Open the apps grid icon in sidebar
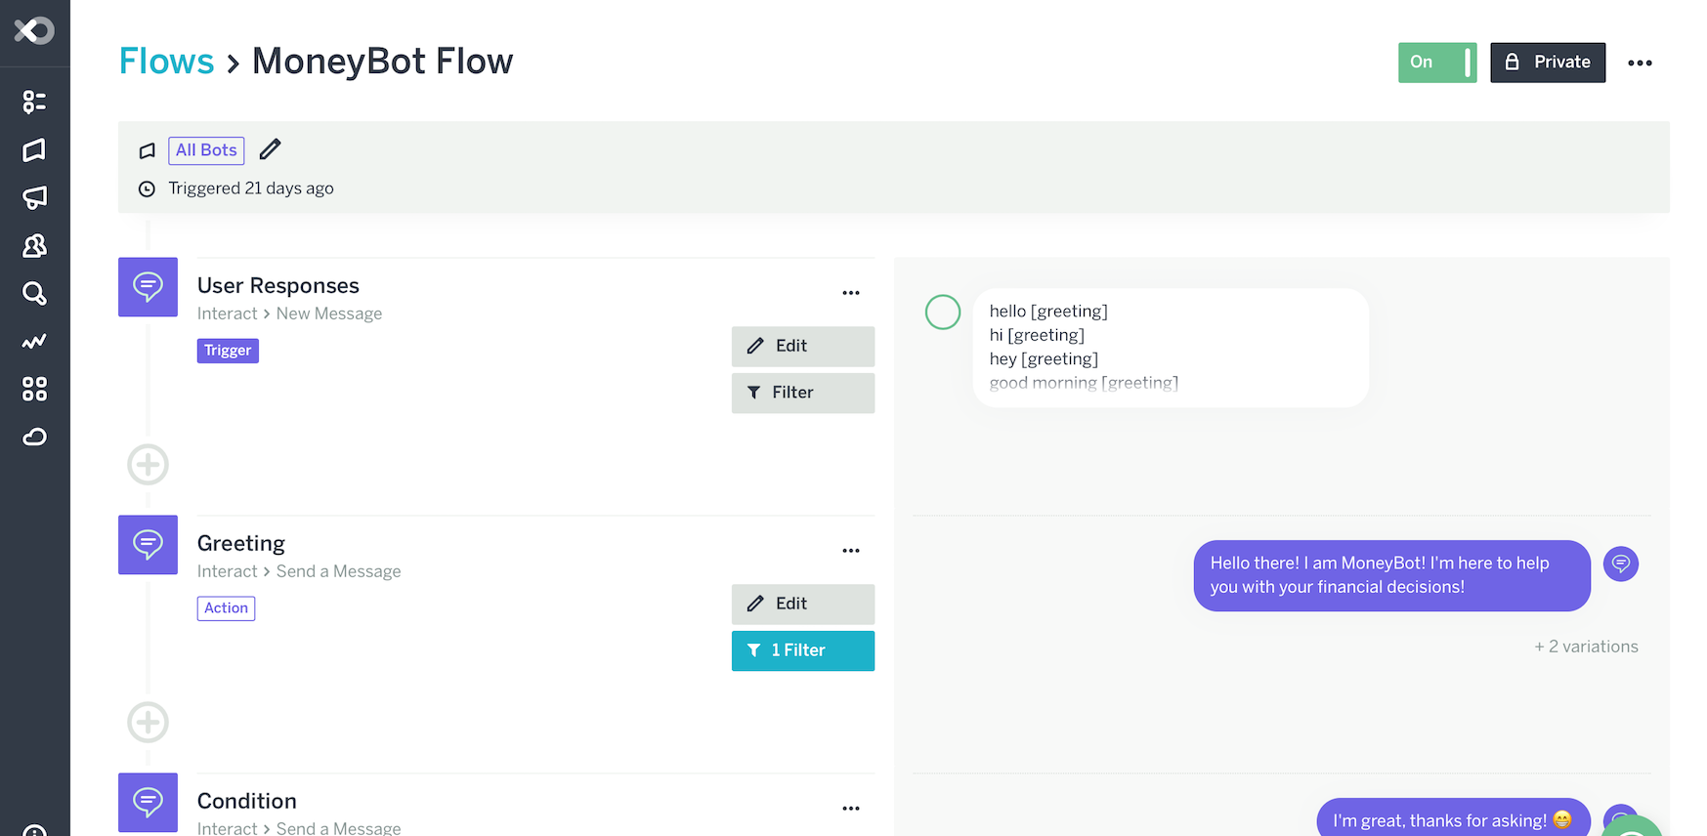The image size is (1707, 836). coord(34,389)
